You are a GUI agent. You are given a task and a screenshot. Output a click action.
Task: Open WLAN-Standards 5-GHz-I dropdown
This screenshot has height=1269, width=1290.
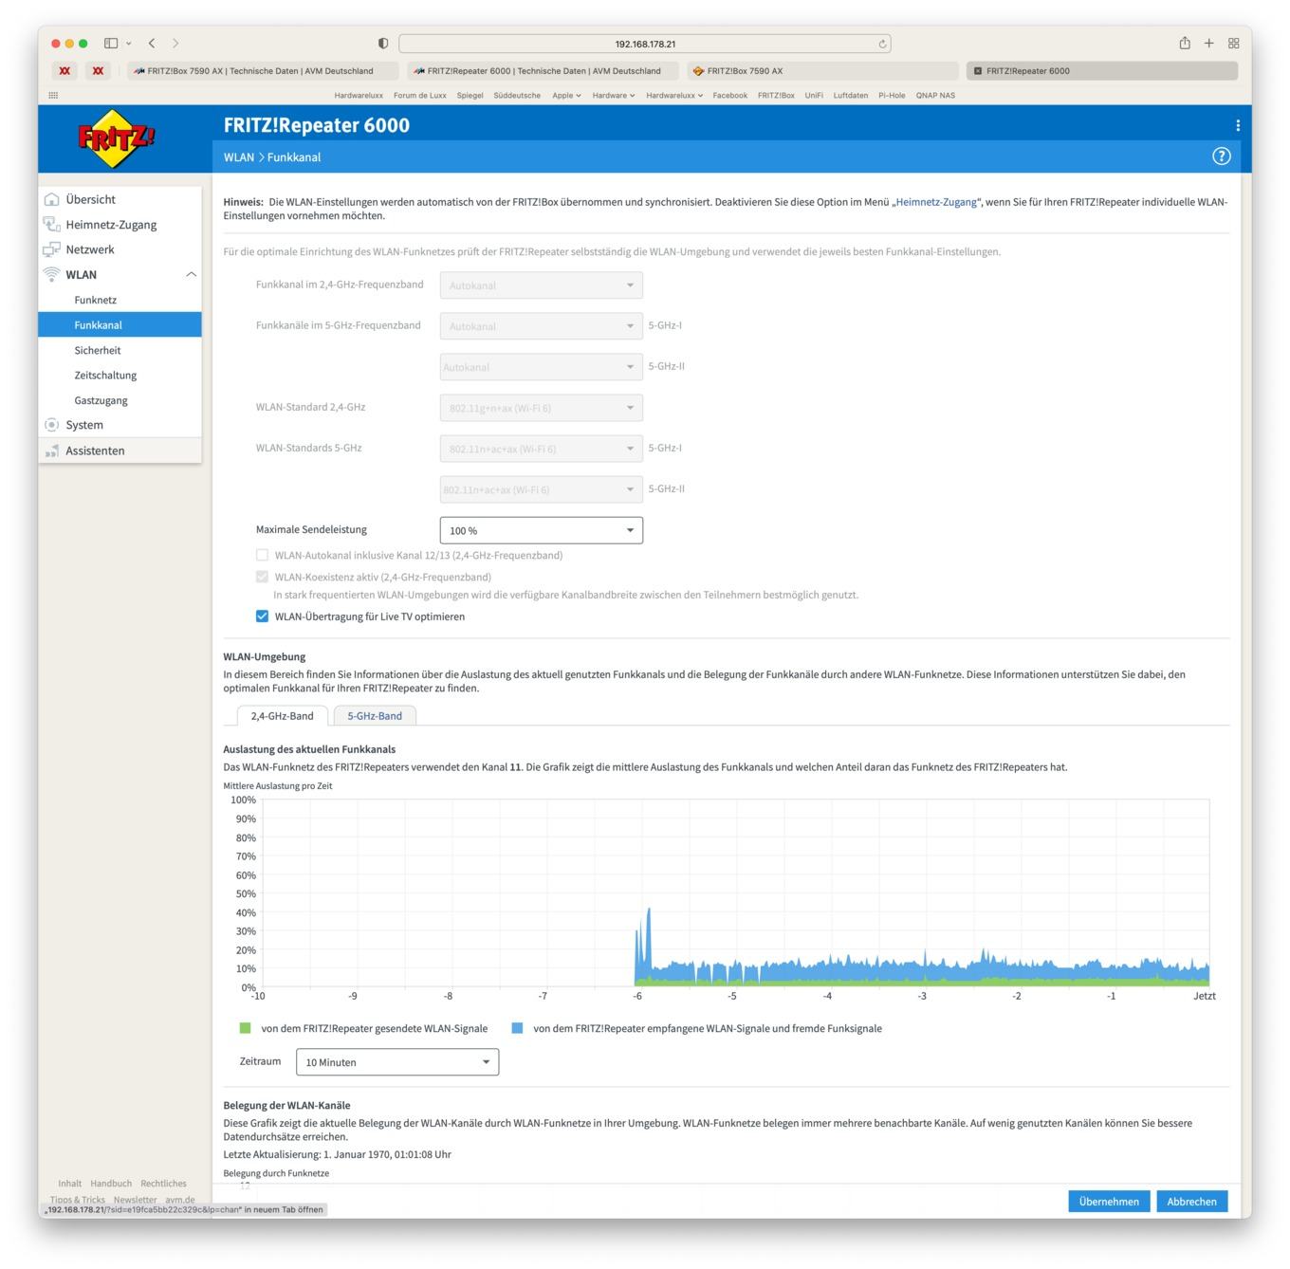click(542, 449)
